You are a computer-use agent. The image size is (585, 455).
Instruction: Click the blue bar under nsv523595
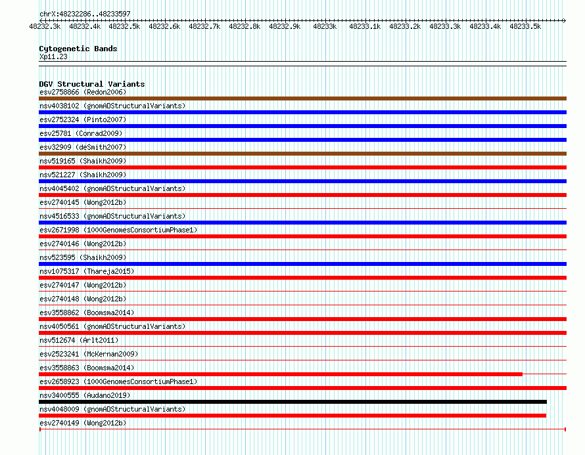tap(302, 264)
